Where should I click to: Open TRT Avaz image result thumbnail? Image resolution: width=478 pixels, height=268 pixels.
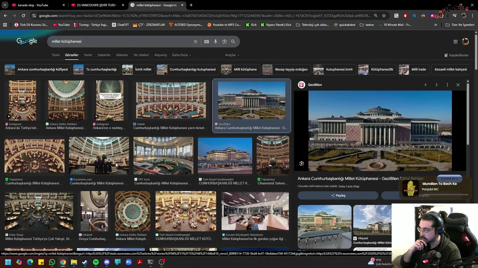pyautogui.click(x=164, y=156)
